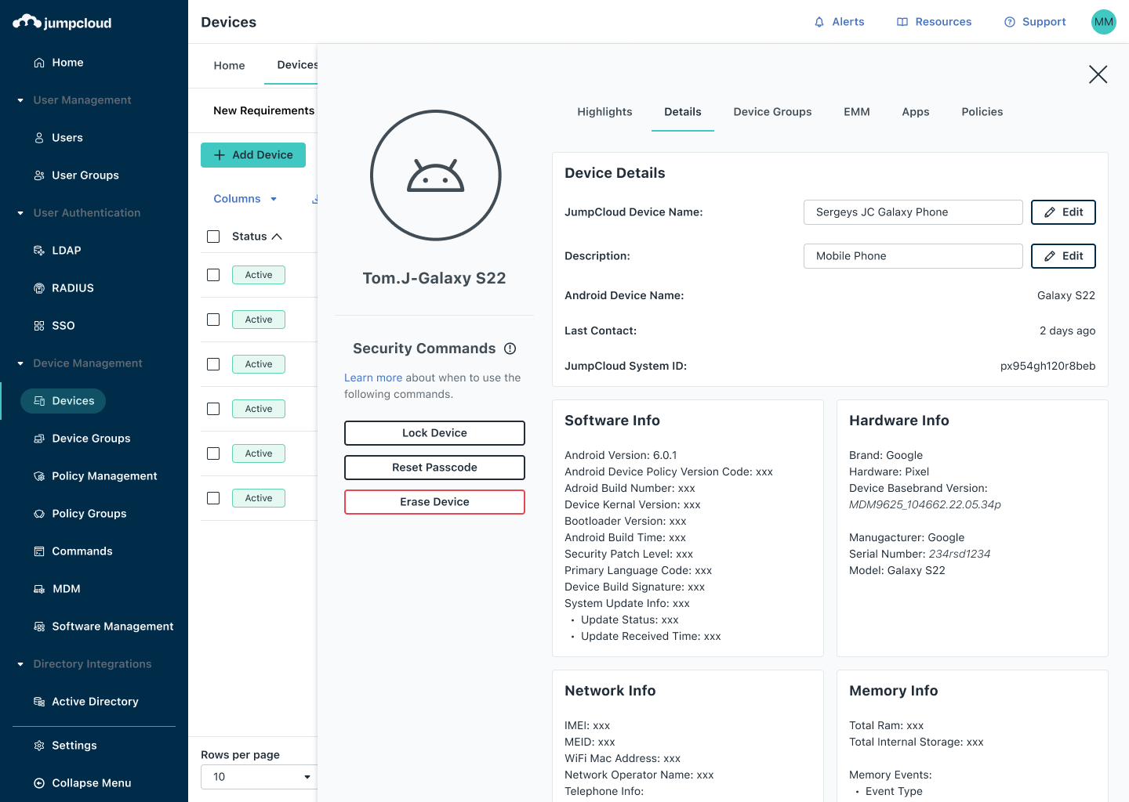
Task: Click the Settings gear icon
Action: [39, 746]
